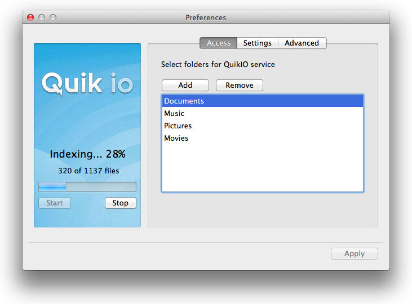Switch to the Access tab

tap(218, 43)
